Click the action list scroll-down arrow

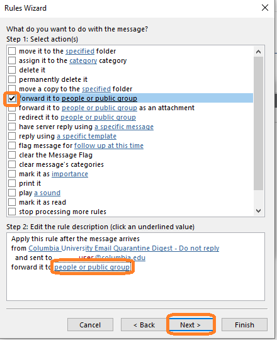[x=258, y=211]
